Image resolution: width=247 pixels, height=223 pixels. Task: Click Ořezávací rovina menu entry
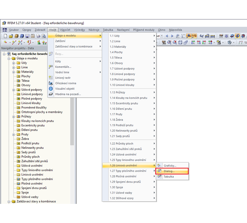(75, 83)
